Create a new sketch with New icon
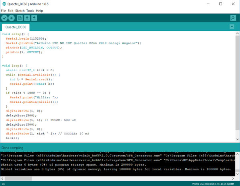 [x=20, y=18]
